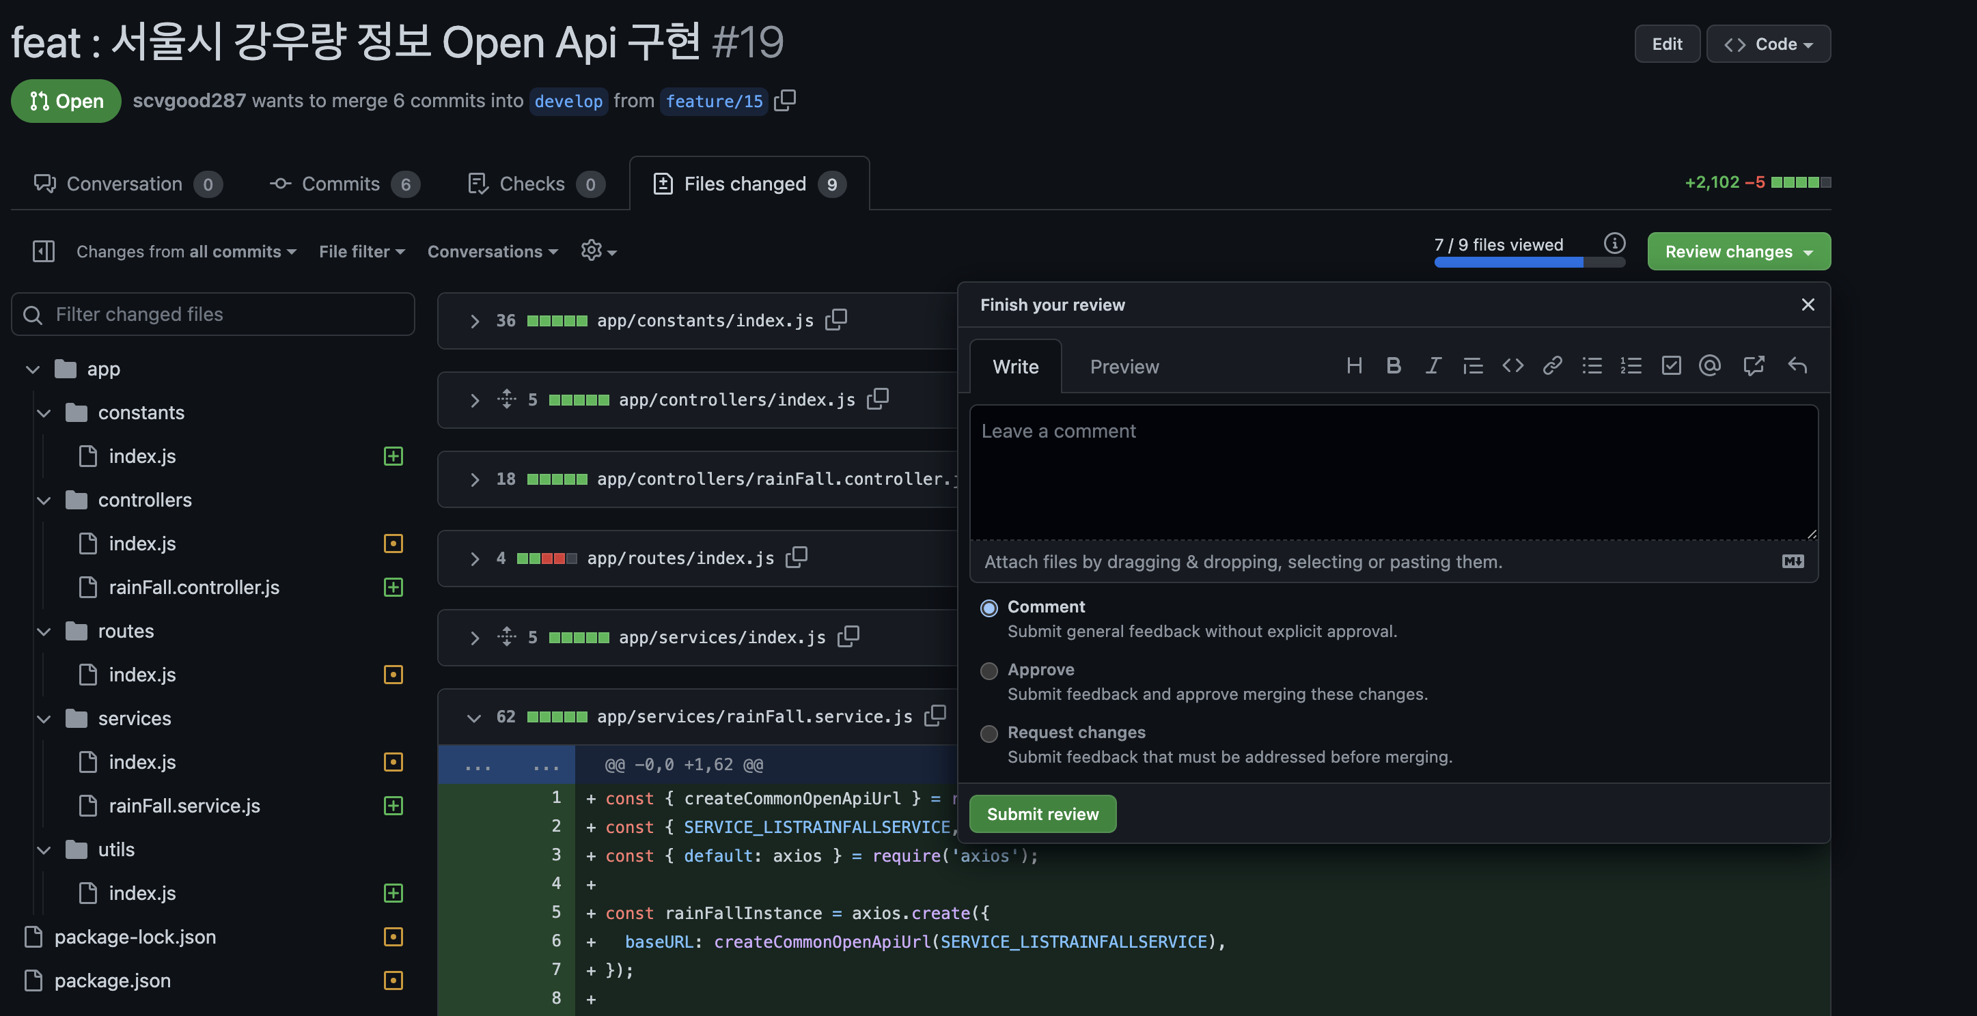This screenshot has width=1977, height=1016.
Task: Mention a user with @ icon
Action: click(1710, 366)
